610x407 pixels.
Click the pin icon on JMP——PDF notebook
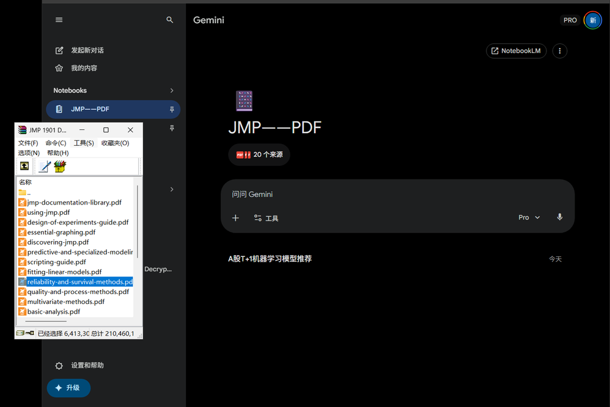point(172,109)
